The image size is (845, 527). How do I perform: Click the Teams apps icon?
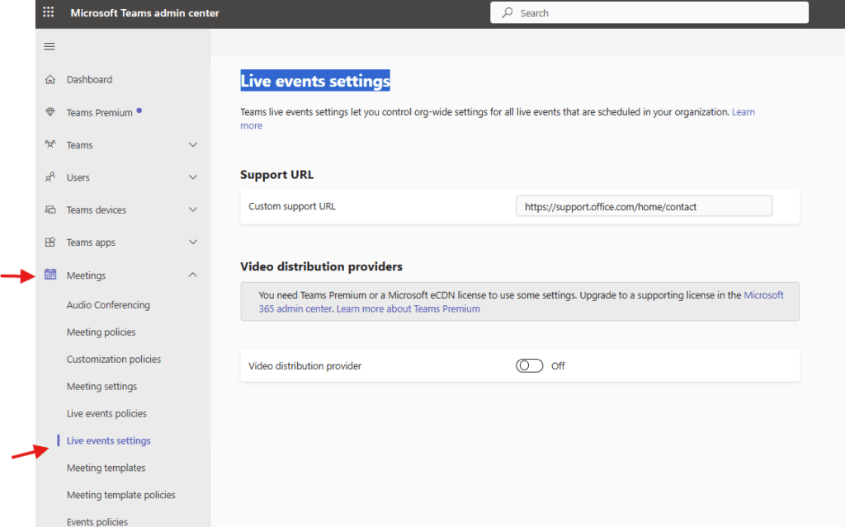pos(50,242)
